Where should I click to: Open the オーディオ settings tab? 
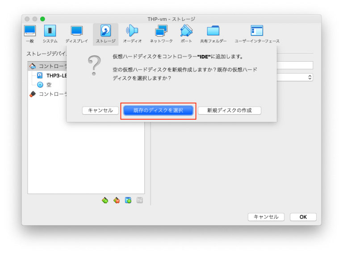[132, 34]
